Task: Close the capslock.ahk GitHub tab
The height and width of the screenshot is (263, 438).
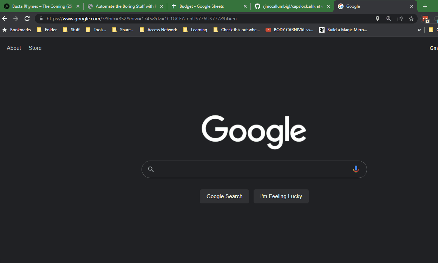Action: 328,6
